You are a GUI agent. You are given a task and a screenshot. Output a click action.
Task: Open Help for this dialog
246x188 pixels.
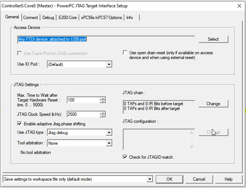tap(228, 179)
